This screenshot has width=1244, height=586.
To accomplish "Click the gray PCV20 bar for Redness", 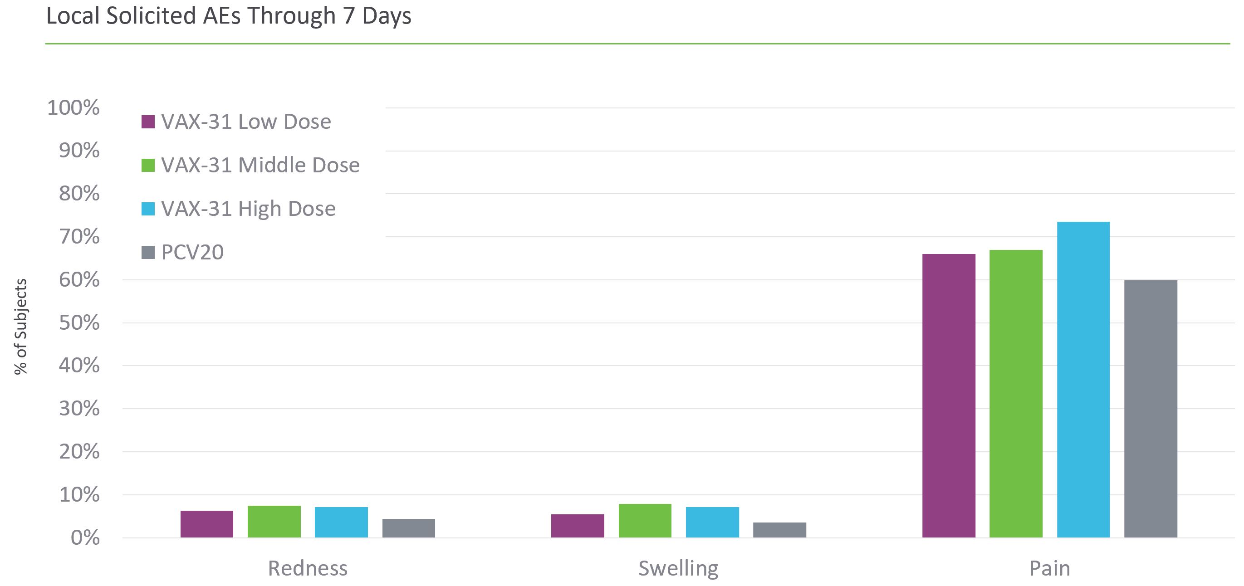I will click(409, 528).
